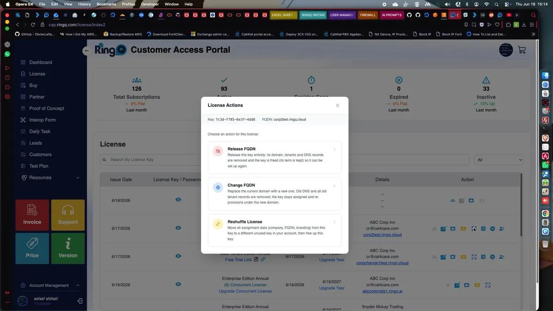The height and width of the screenshot is (311, 553).
Task: Open the Block IP Forti bookmark
Action: coord(448,34)
